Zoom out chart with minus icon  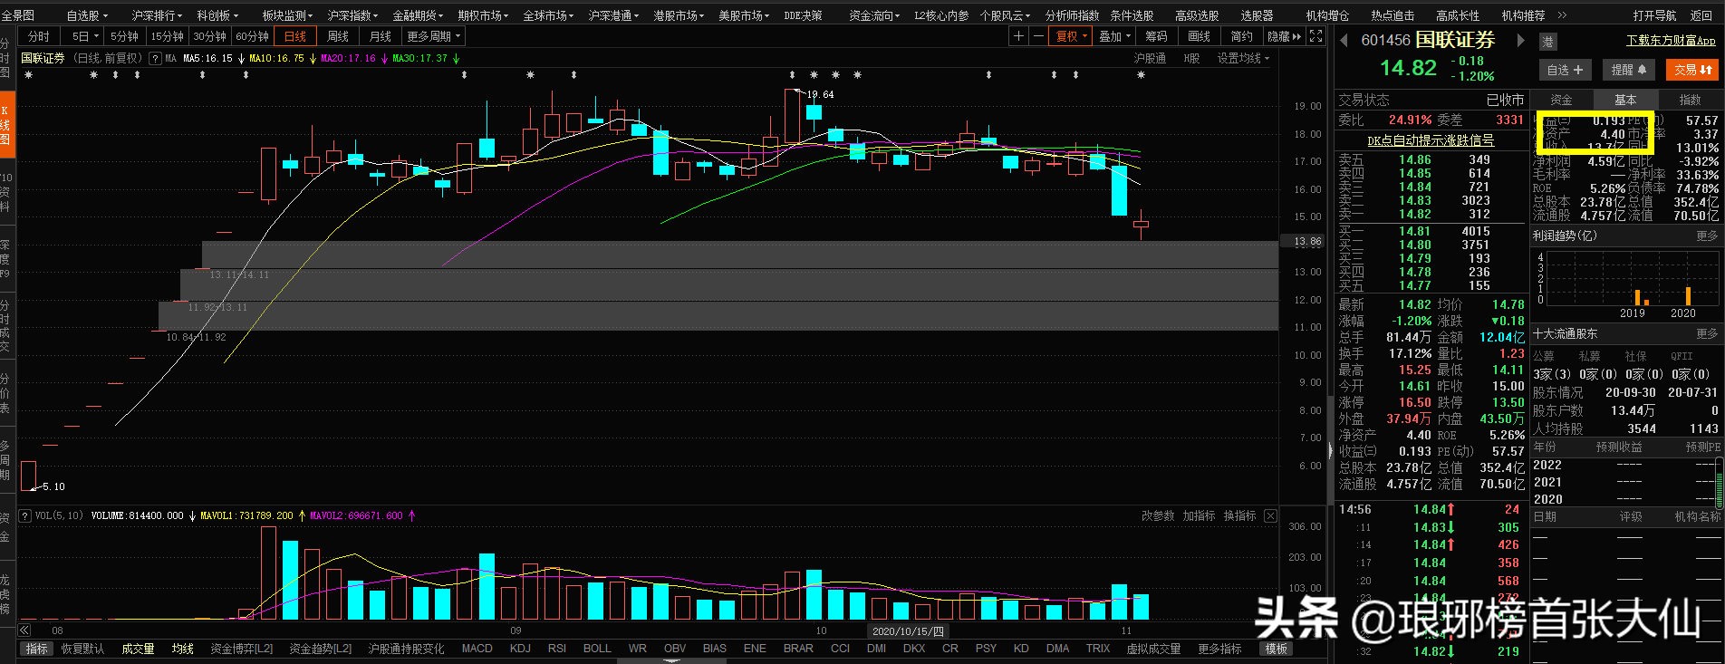pyautogui.click(x=1038, y=36)
